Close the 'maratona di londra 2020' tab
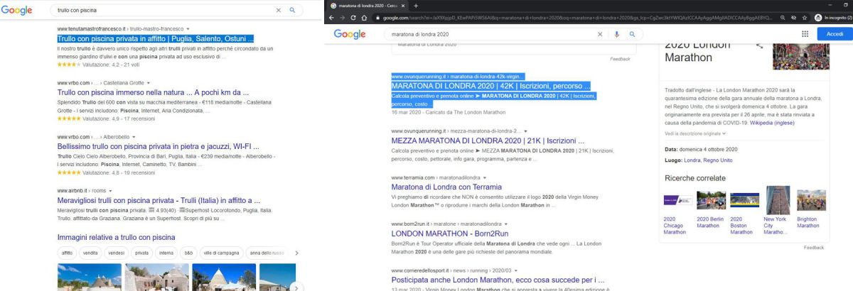This screenshot has height=291, width=853. tap(404, 5)
